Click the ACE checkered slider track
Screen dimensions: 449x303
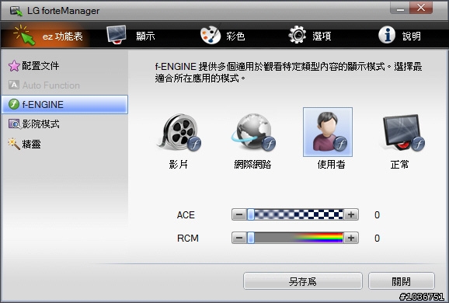pyautogui.click(x=295, y=214)
